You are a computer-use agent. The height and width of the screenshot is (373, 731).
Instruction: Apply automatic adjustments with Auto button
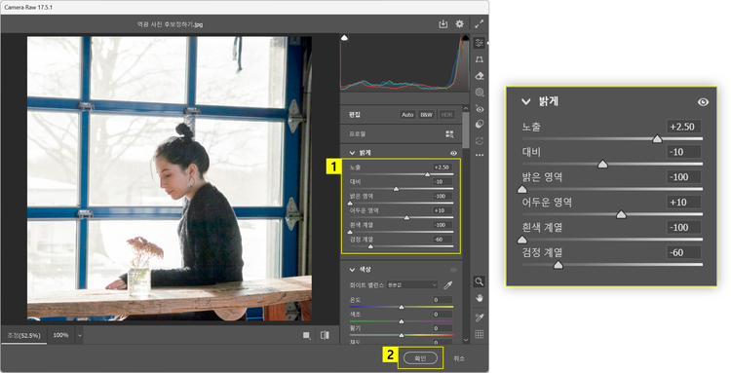(x=407, y=115)
